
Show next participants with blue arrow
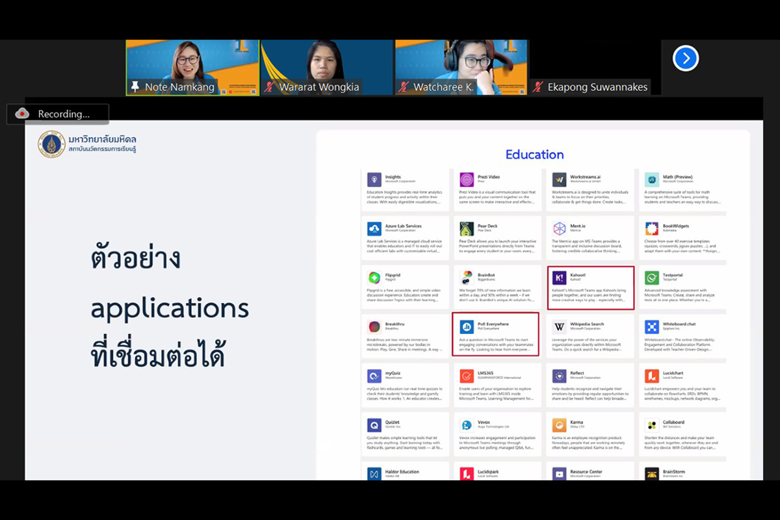tap(685, 58)
